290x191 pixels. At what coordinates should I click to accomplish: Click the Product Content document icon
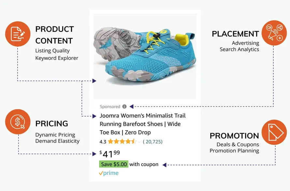[18, 34]
